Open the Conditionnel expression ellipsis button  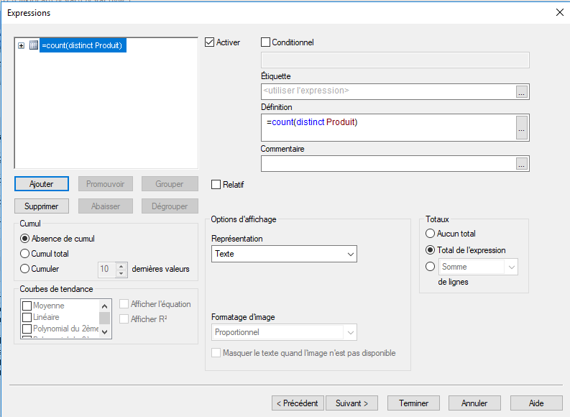pyautogui.click(x=522, y=60)
